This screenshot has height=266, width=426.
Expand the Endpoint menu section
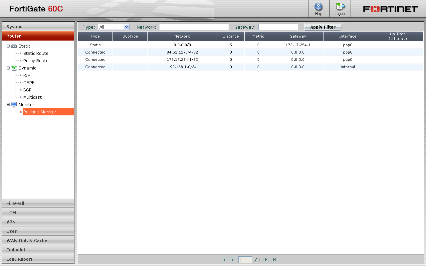click(38, 250)
